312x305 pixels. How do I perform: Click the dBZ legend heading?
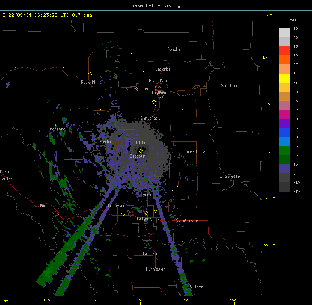tap(293, 19)
